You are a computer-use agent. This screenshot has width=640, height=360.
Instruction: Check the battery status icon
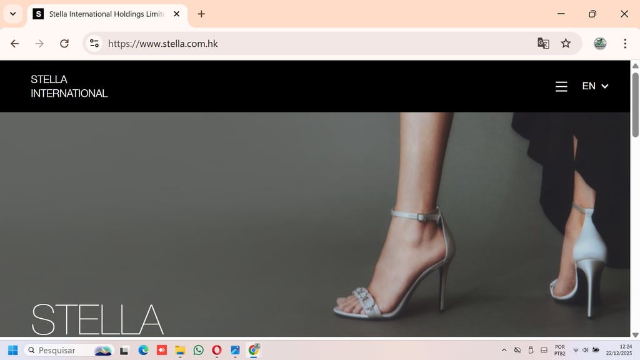coord(596,350)
